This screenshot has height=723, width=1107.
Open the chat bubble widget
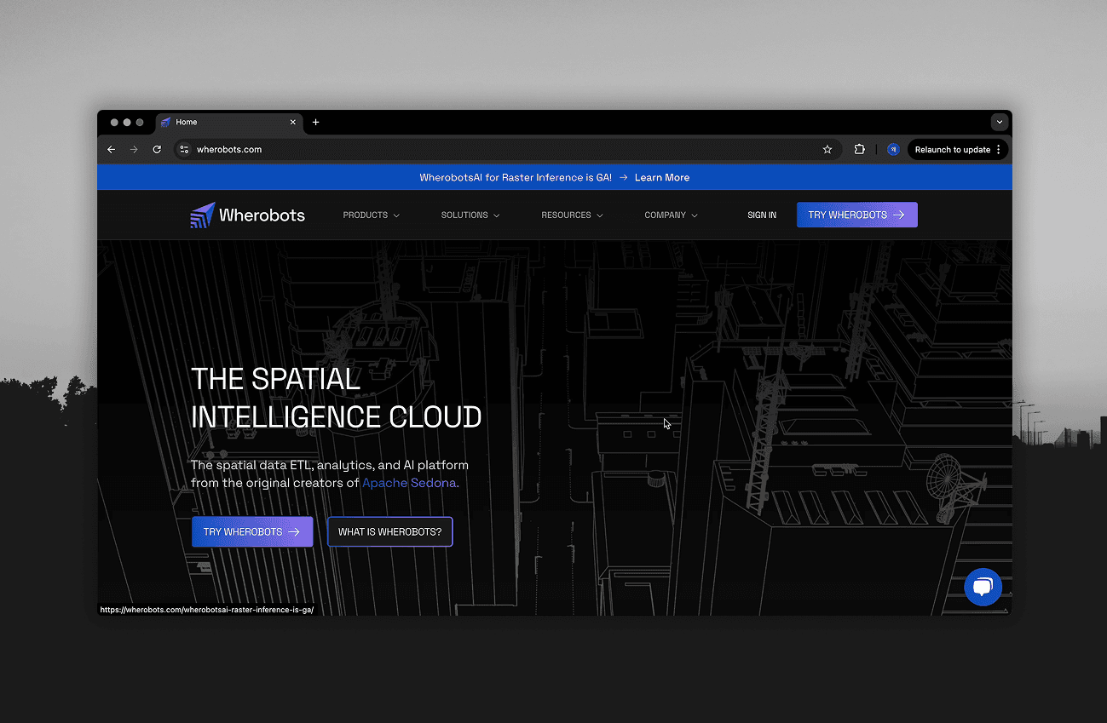[983, 587]
